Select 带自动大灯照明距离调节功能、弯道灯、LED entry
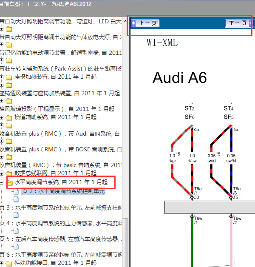The image size is (255, 267). click(x=61, y=21)
